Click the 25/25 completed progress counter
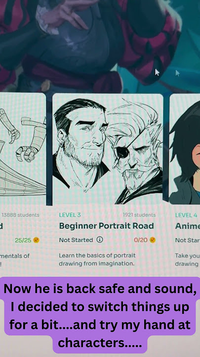 coord(23,240)
